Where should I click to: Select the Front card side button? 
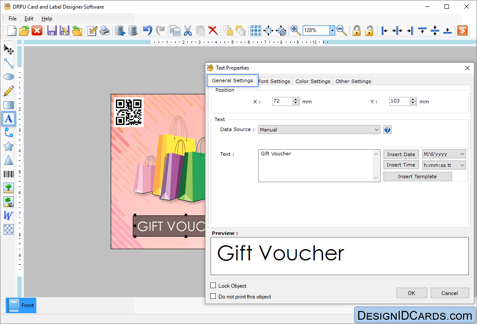21,305
